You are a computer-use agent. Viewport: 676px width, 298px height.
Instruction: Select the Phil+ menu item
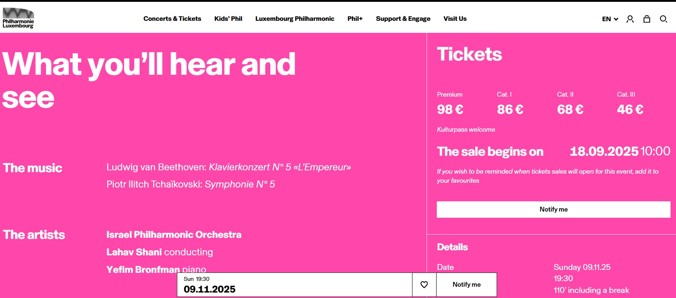[x=355, y=19]
